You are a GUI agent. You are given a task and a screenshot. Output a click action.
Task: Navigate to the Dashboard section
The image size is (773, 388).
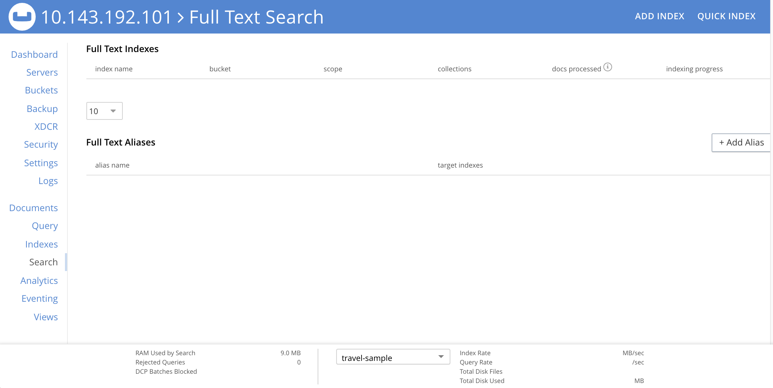point(34,54)
